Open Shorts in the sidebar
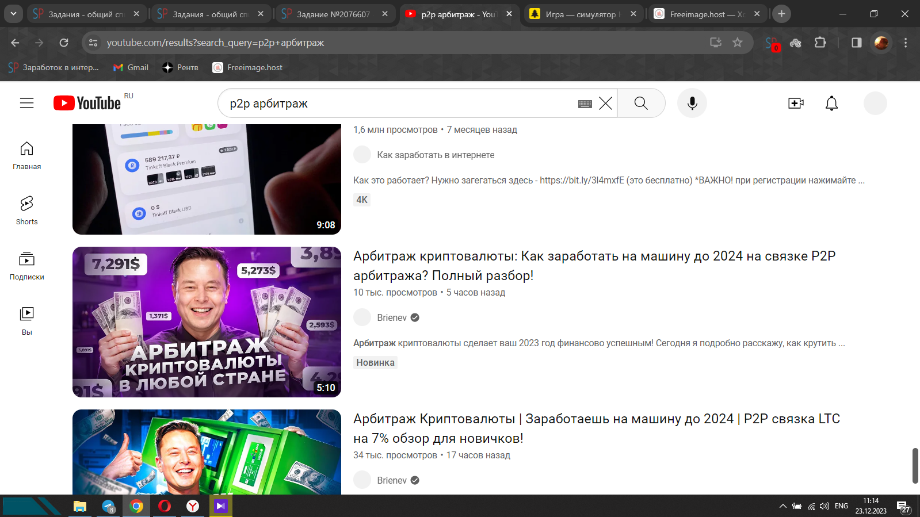Viewport: 920px width, 517px height. coord(26,210)
